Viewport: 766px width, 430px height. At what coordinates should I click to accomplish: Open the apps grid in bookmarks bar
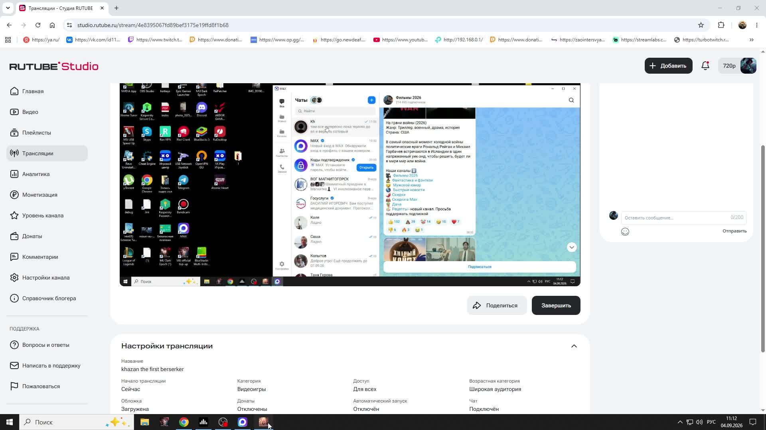[8, 40]
